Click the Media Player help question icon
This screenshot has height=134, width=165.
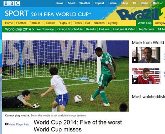[x=6, y=124]
